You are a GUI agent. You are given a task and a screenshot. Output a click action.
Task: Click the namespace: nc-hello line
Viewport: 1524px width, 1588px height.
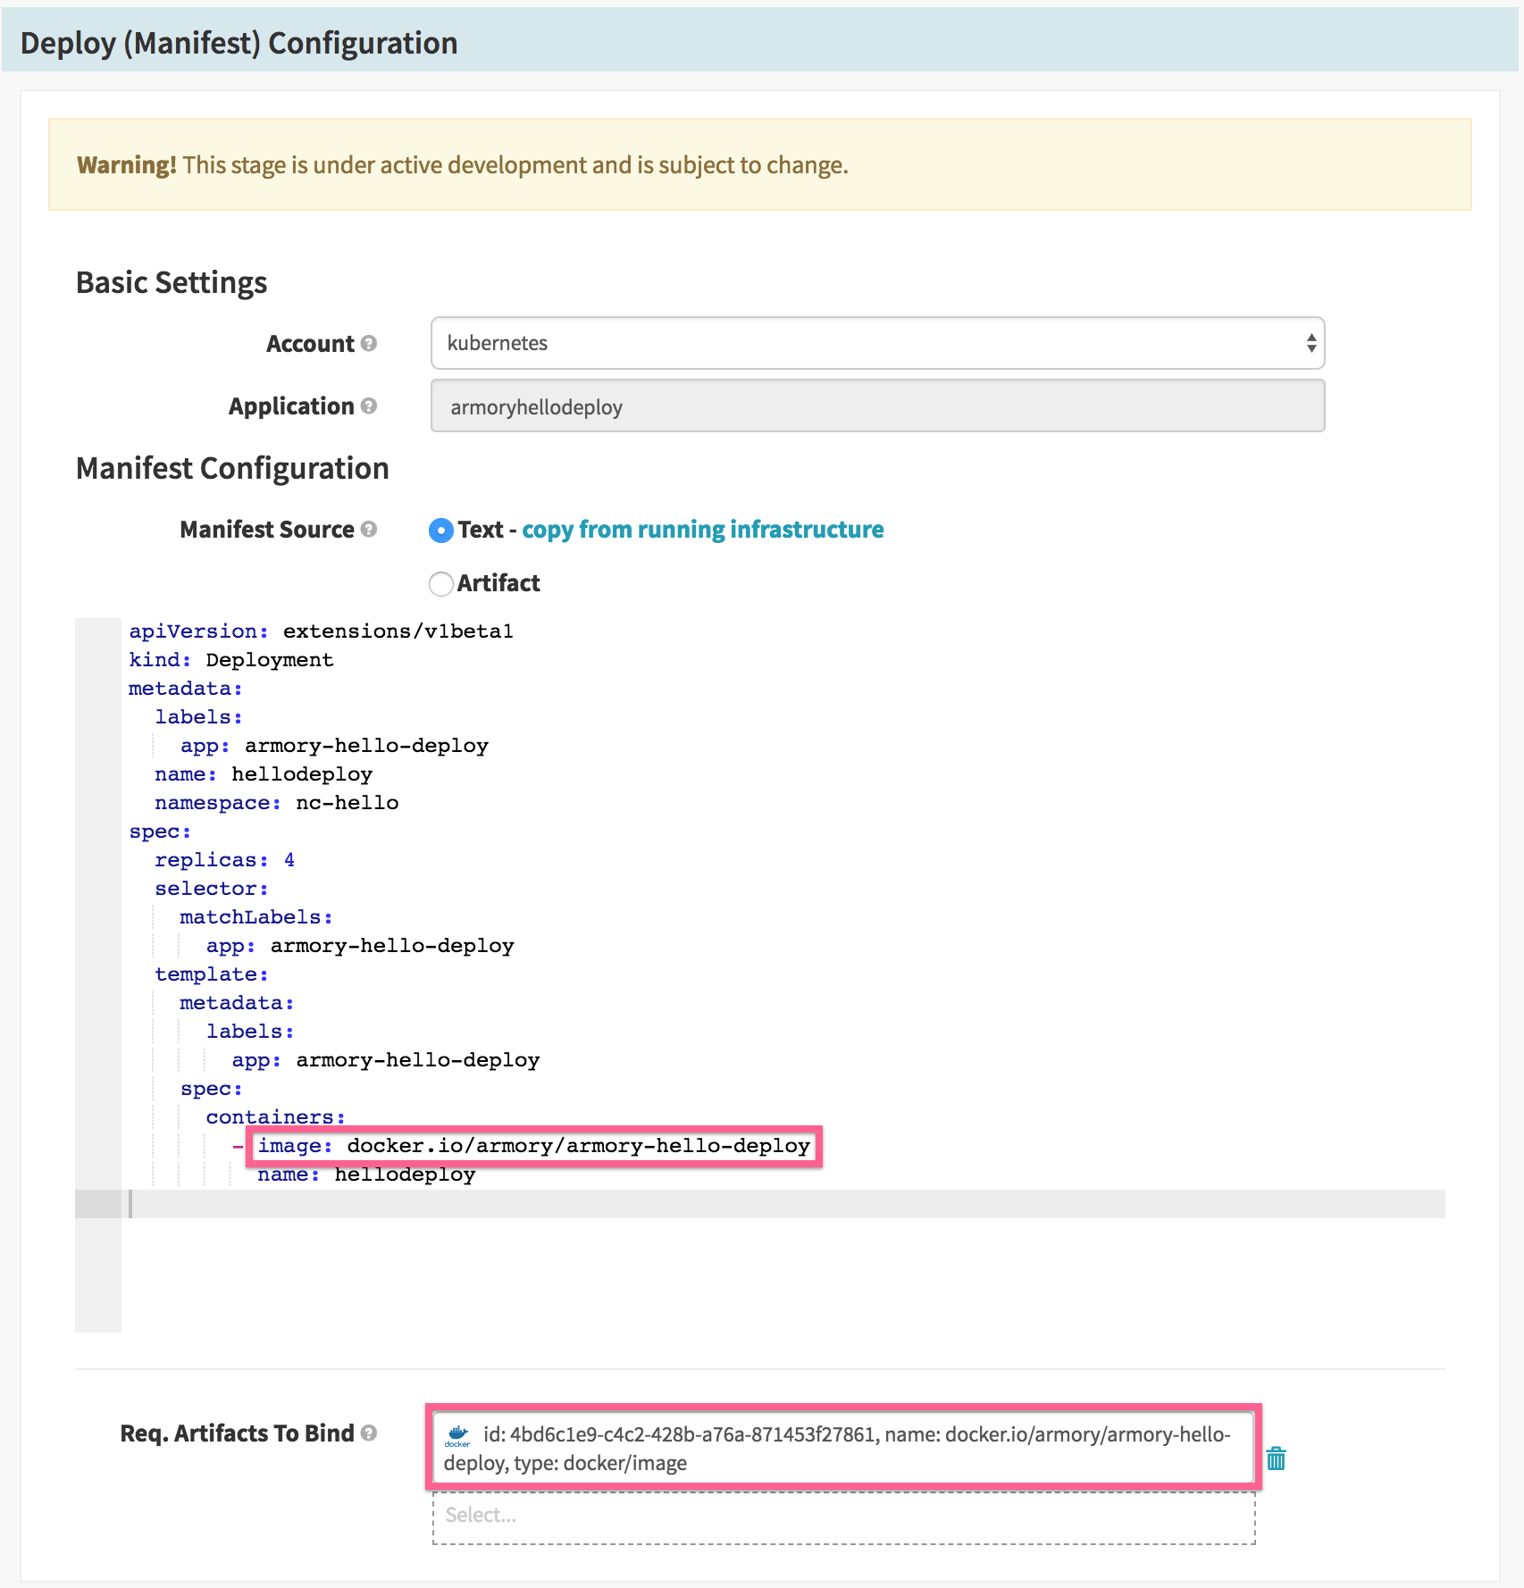click(x=276, y=803)
